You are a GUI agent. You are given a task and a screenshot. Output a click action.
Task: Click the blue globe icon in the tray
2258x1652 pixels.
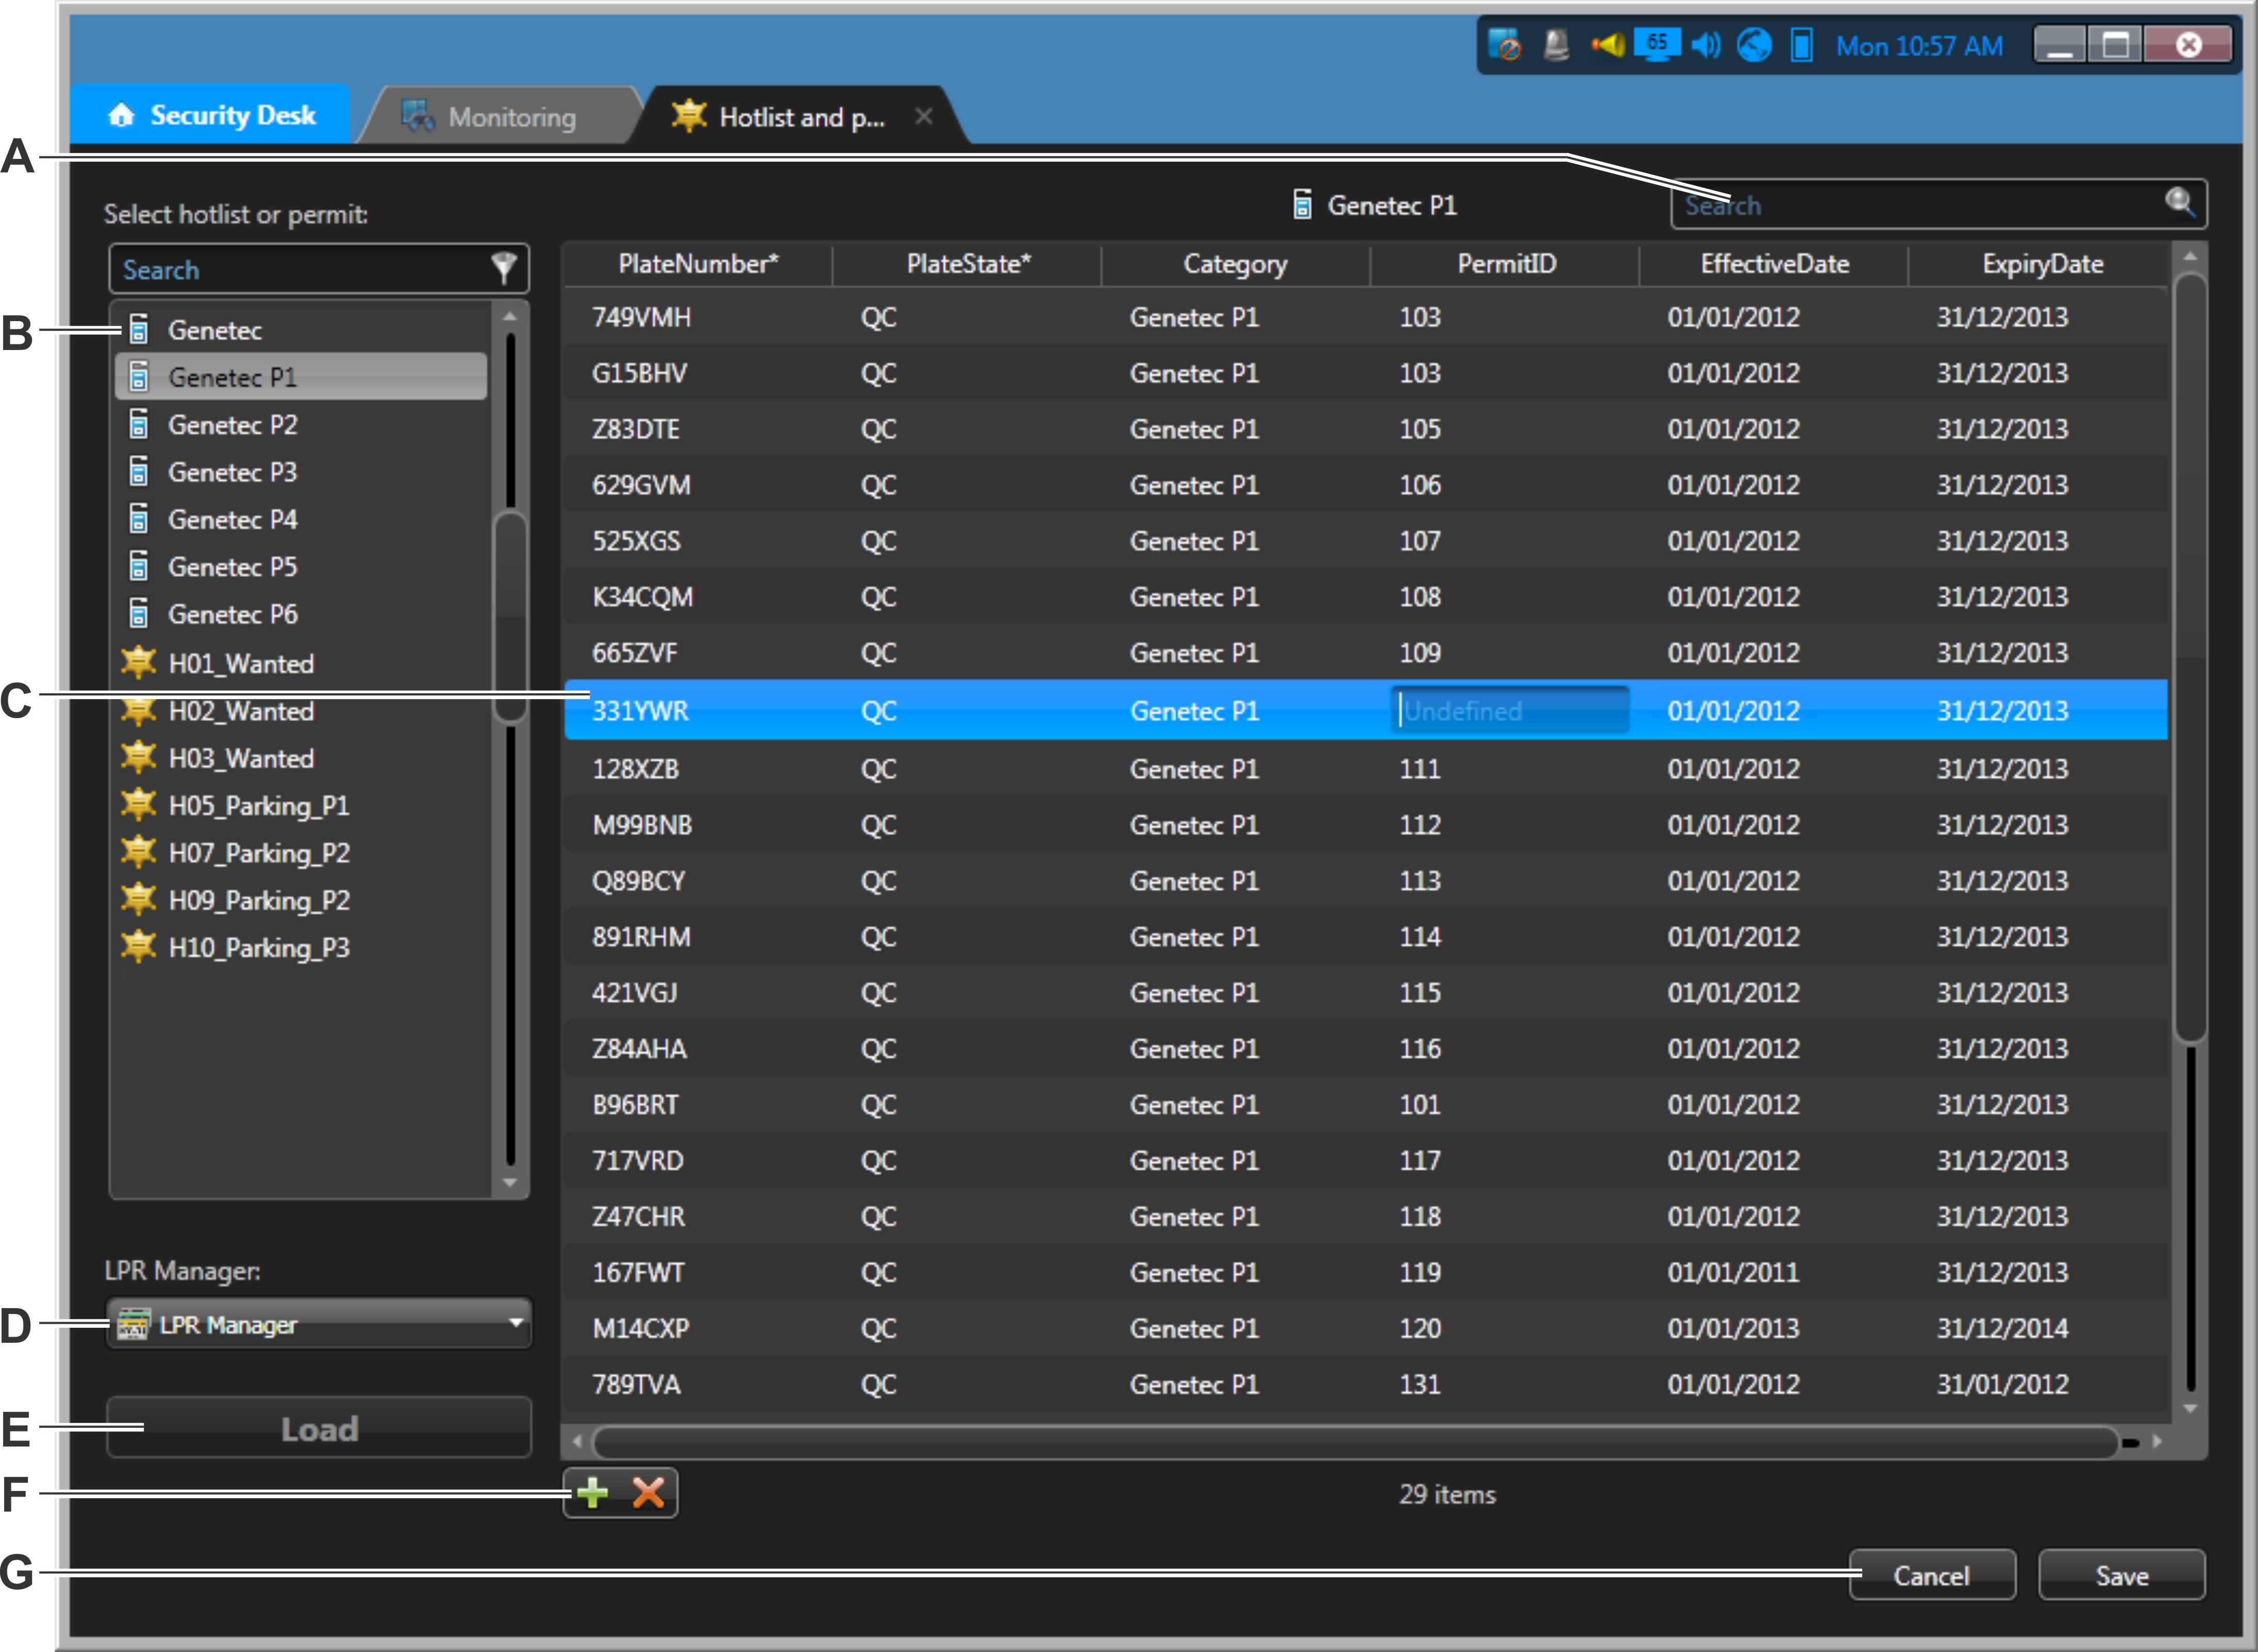tap(1754, 45)
